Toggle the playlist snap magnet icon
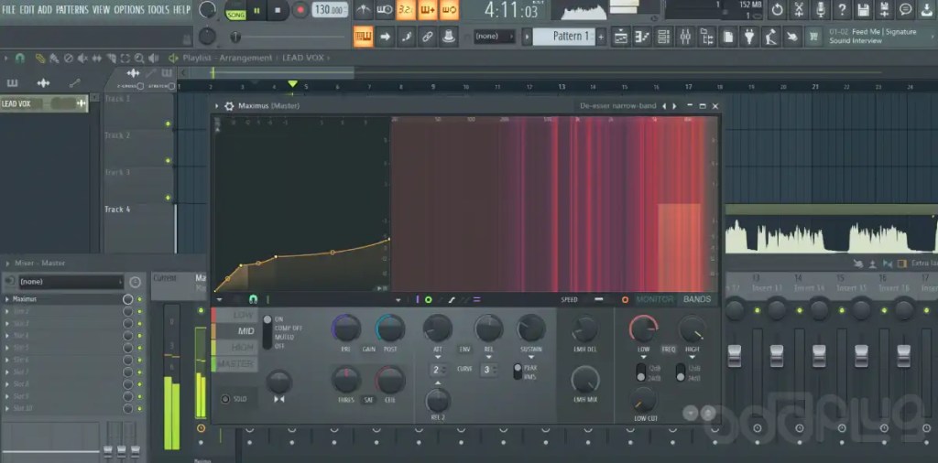The width and height of the screenshot is (938, 463). (20, 58)
